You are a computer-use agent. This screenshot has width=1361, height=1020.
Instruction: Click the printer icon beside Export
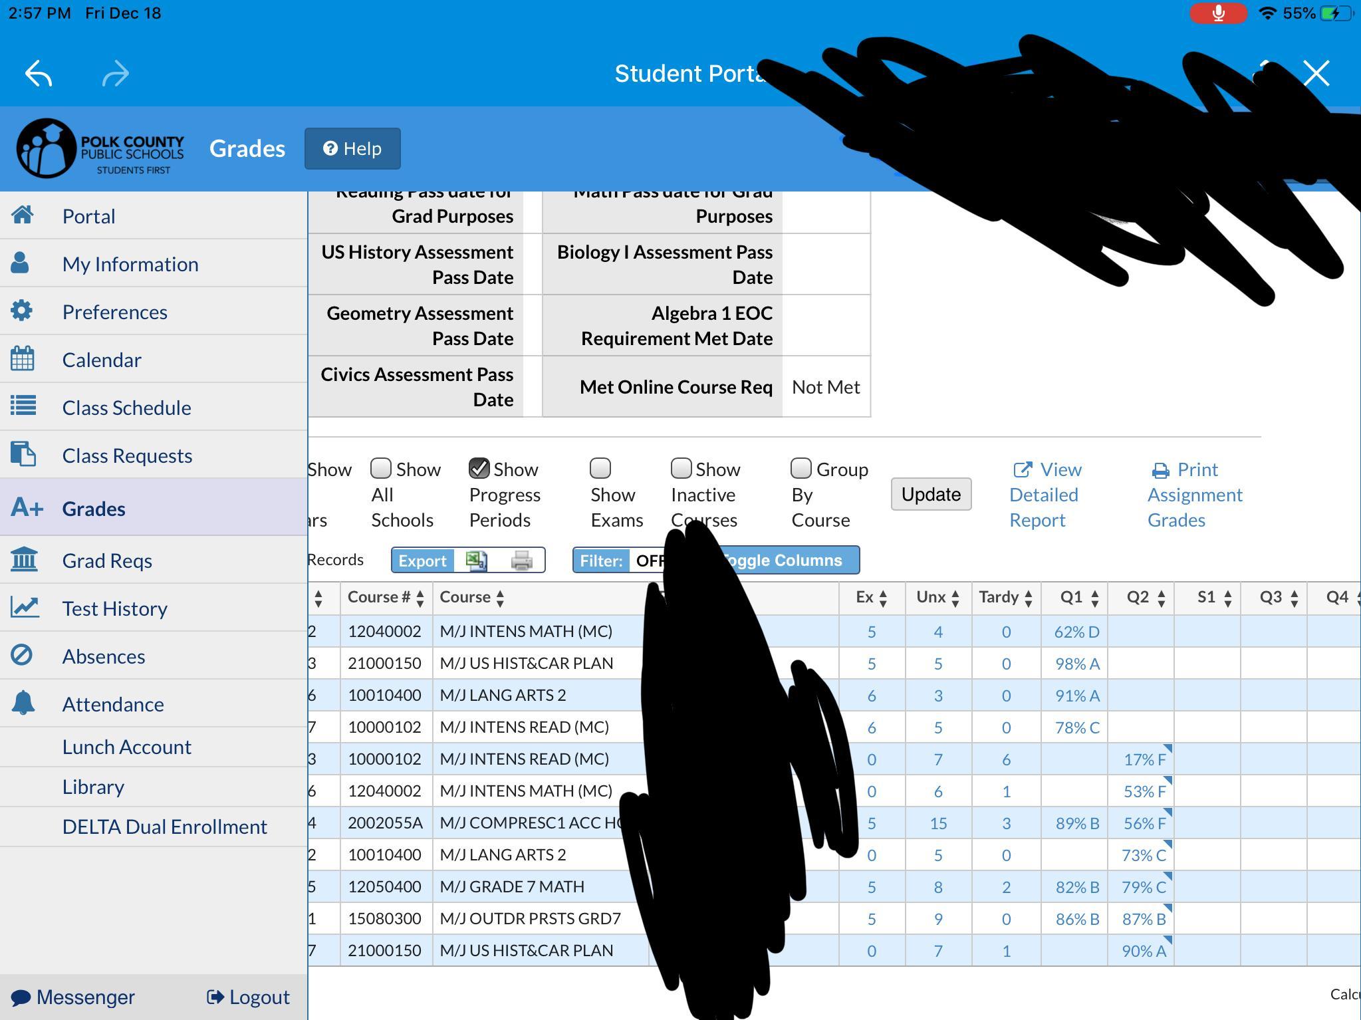[x=522, y=561]
